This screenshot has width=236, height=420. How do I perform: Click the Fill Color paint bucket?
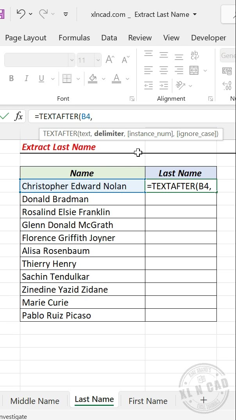coord(93,78)
